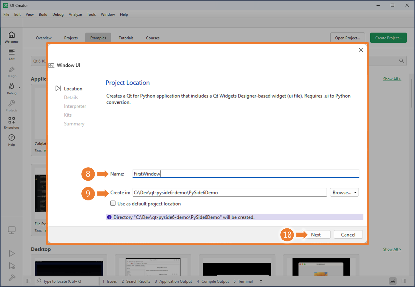
Task: Click Show All link for Desktop section
Action: coord(392,249)
